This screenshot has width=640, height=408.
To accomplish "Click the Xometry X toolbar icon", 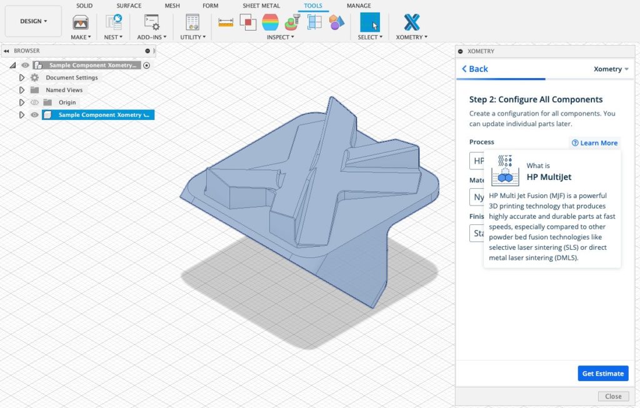I will pos(411,22).
